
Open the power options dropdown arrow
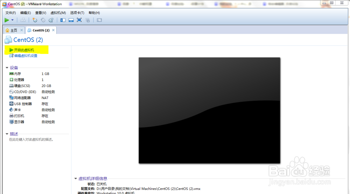[13, 20]
